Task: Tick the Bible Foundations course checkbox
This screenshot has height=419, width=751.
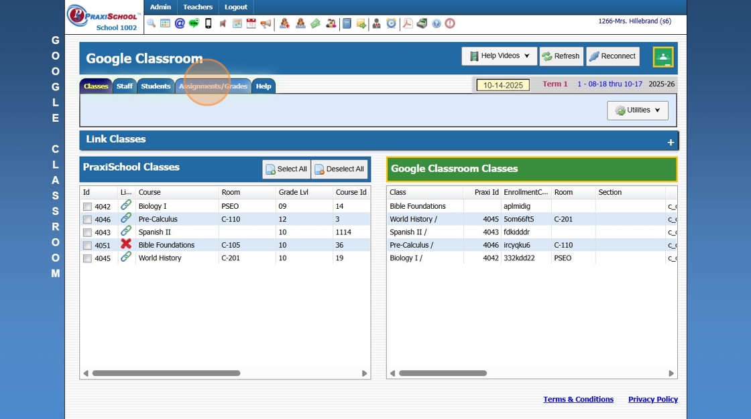Action: (87, 246)
